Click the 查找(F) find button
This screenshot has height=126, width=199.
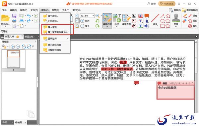click(175, 10)
